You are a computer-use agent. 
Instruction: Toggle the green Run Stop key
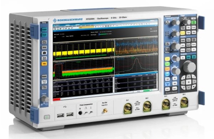[x=194, y=22]
